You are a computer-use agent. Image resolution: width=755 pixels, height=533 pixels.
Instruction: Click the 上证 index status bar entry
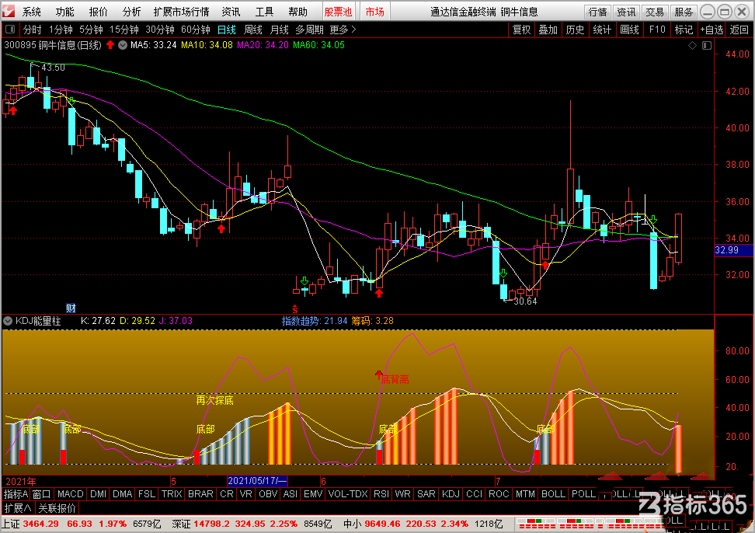82,524
